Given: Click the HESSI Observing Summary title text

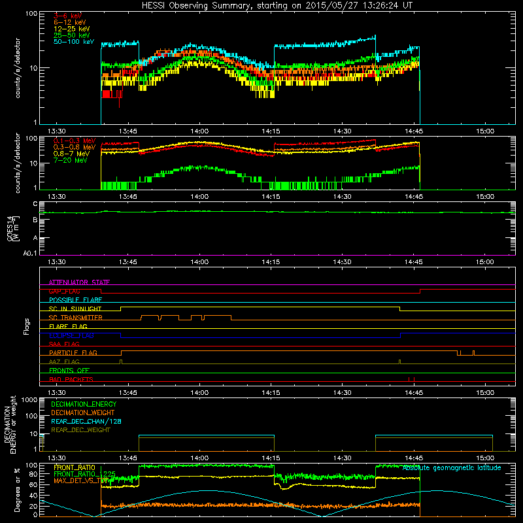Looking at the screenshot, I should tap(277, 5).
